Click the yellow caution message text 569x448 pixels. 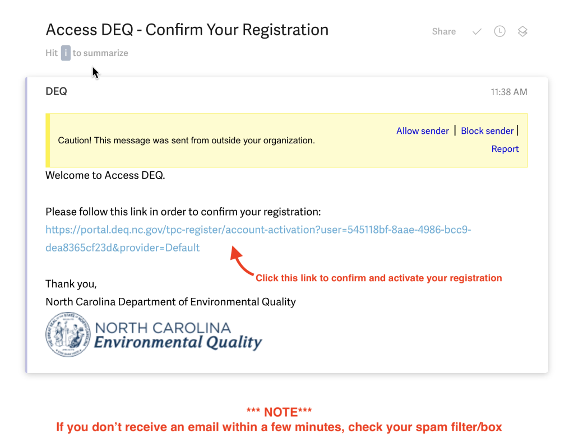[186, 141]
